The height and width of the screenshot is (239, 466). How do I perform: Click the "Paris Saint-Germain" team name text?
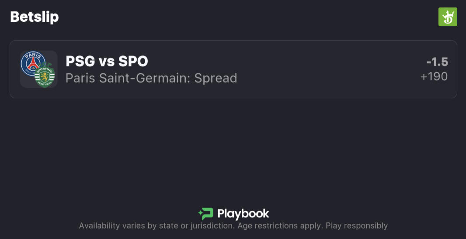pos(127,78)
